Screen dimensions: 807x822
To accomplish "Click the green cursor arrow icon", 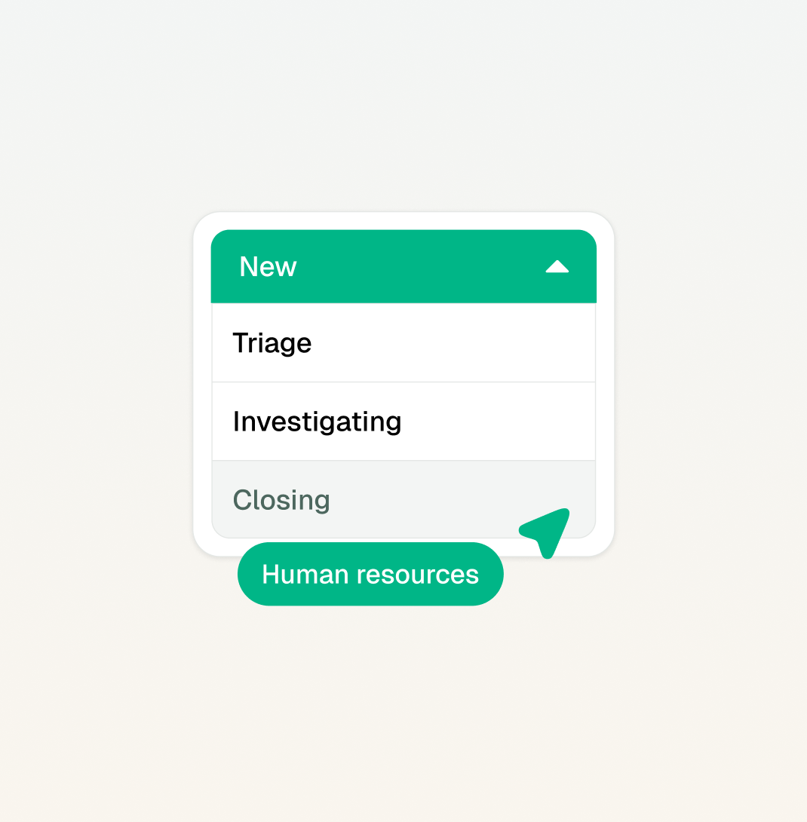I will [x=546, y=532].
